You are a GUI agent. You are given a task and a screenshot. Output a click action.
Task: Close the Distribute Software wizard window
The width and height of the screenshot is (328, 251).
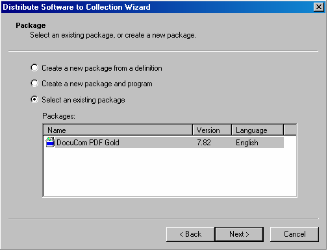(x=319, y=7)
